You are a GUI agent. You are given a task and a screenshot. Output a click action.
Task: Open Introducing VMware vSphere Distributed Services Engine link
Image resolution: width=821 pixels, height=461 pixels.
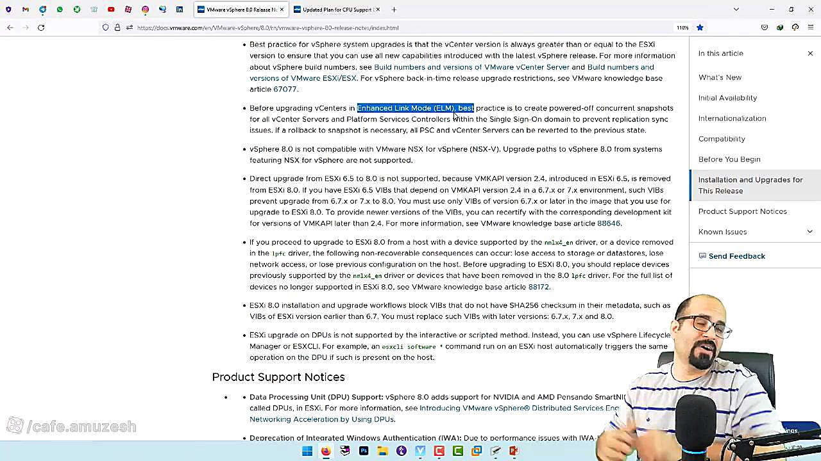point(520,408)
